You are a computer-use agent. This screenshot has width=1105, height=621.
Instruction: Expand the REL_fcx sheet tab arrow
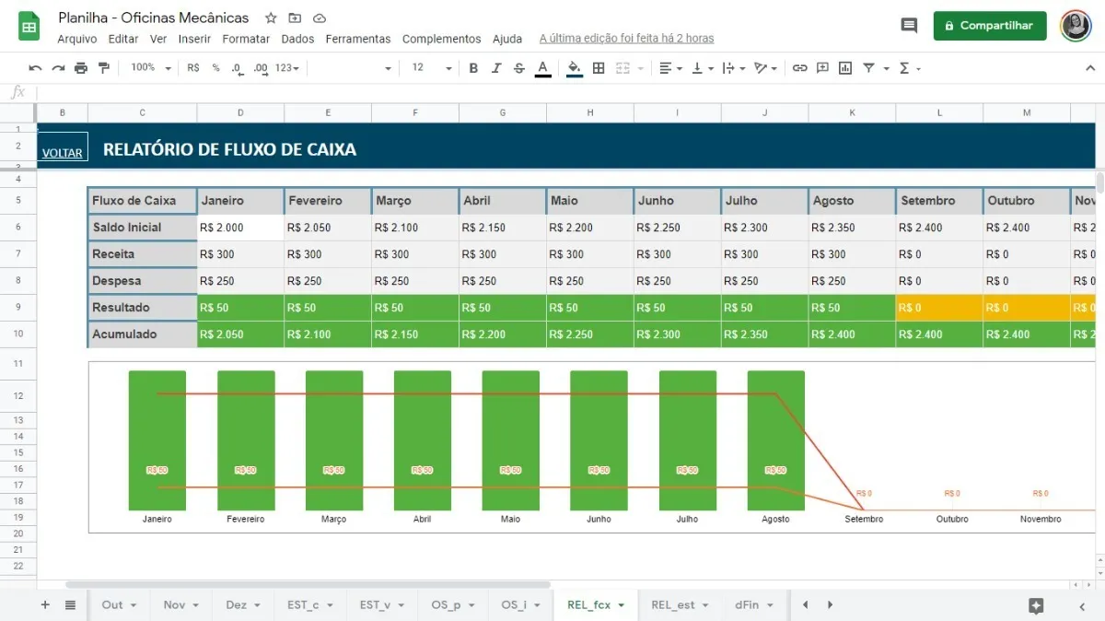coord(621,605)
